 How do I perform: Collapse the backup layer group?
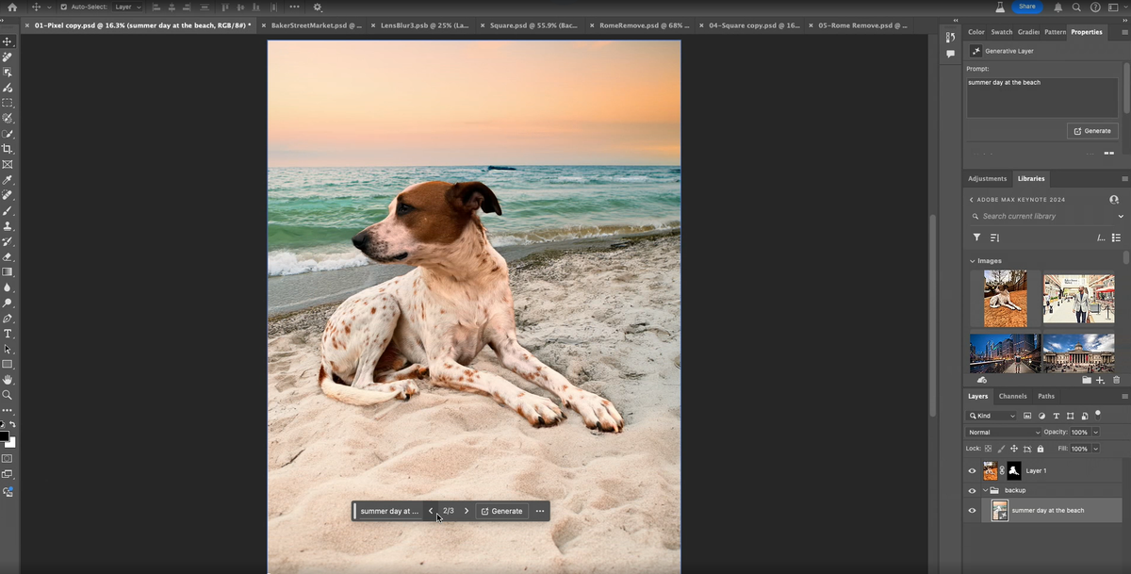tap(986, 490)
